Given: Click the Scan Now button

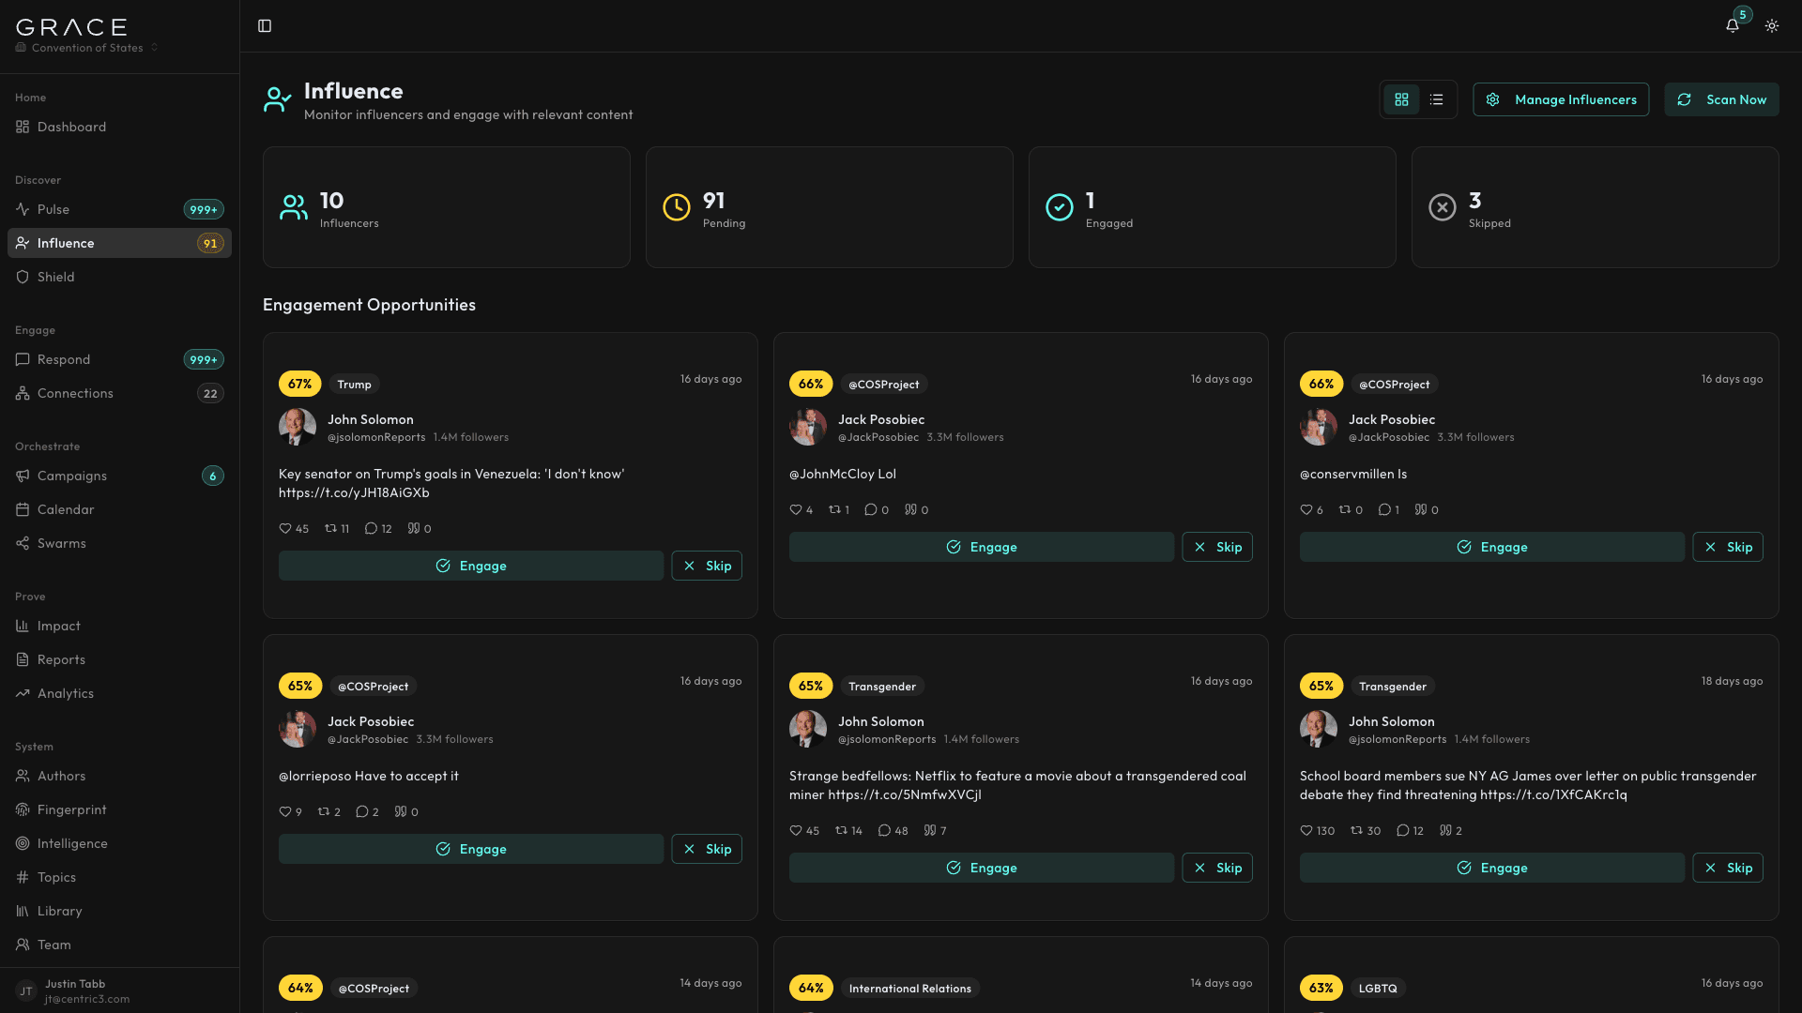Looking at the screenshot, I should point(1721,99).
